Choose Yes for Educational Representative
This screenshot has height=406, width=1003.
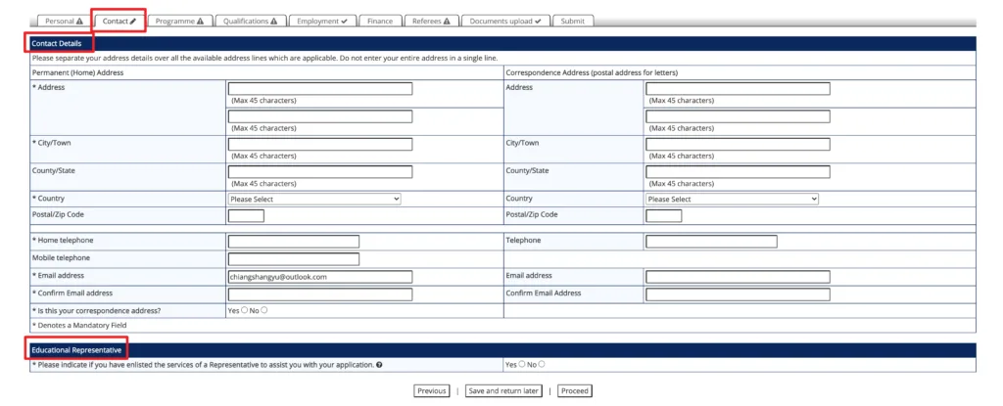pos(522,364)
